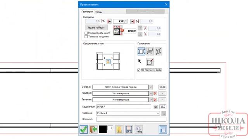This screenshot has height=139, width=248.
Task: Click the small field showing 0 by swatch
Action: [x=110, y=128]
